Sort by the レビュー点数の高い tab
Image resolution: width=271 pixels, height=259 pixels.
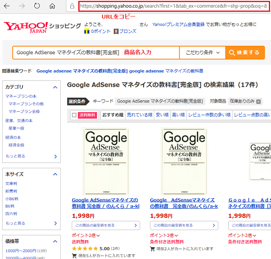252,115
